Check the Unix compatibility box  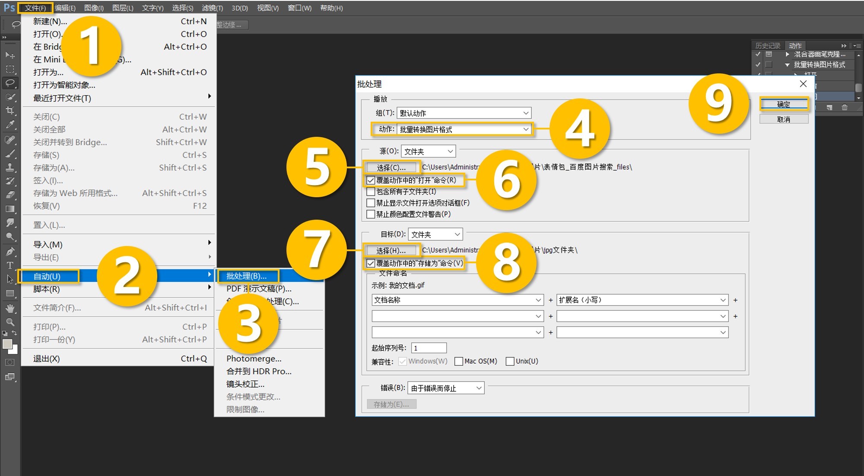pos(510,361)
